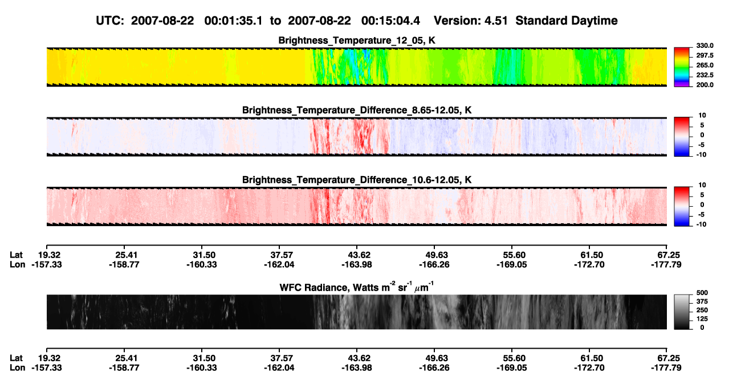Click the 265.0 color bar label
This screenshot has height=380, width=741.
tap(705, 65)
